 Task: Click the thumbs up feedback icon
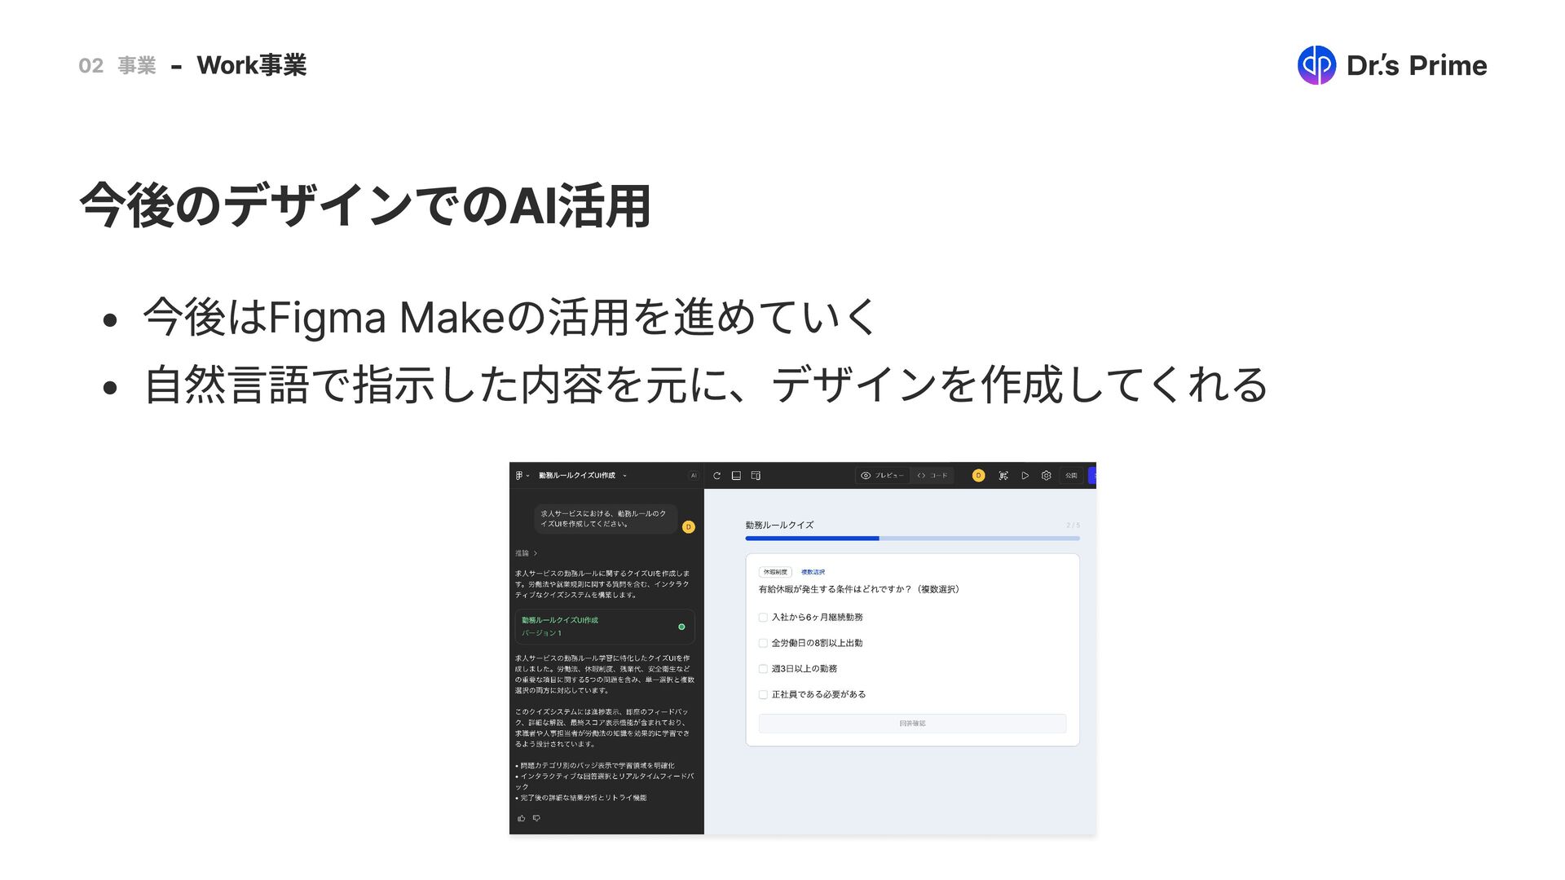pos(521,818)
